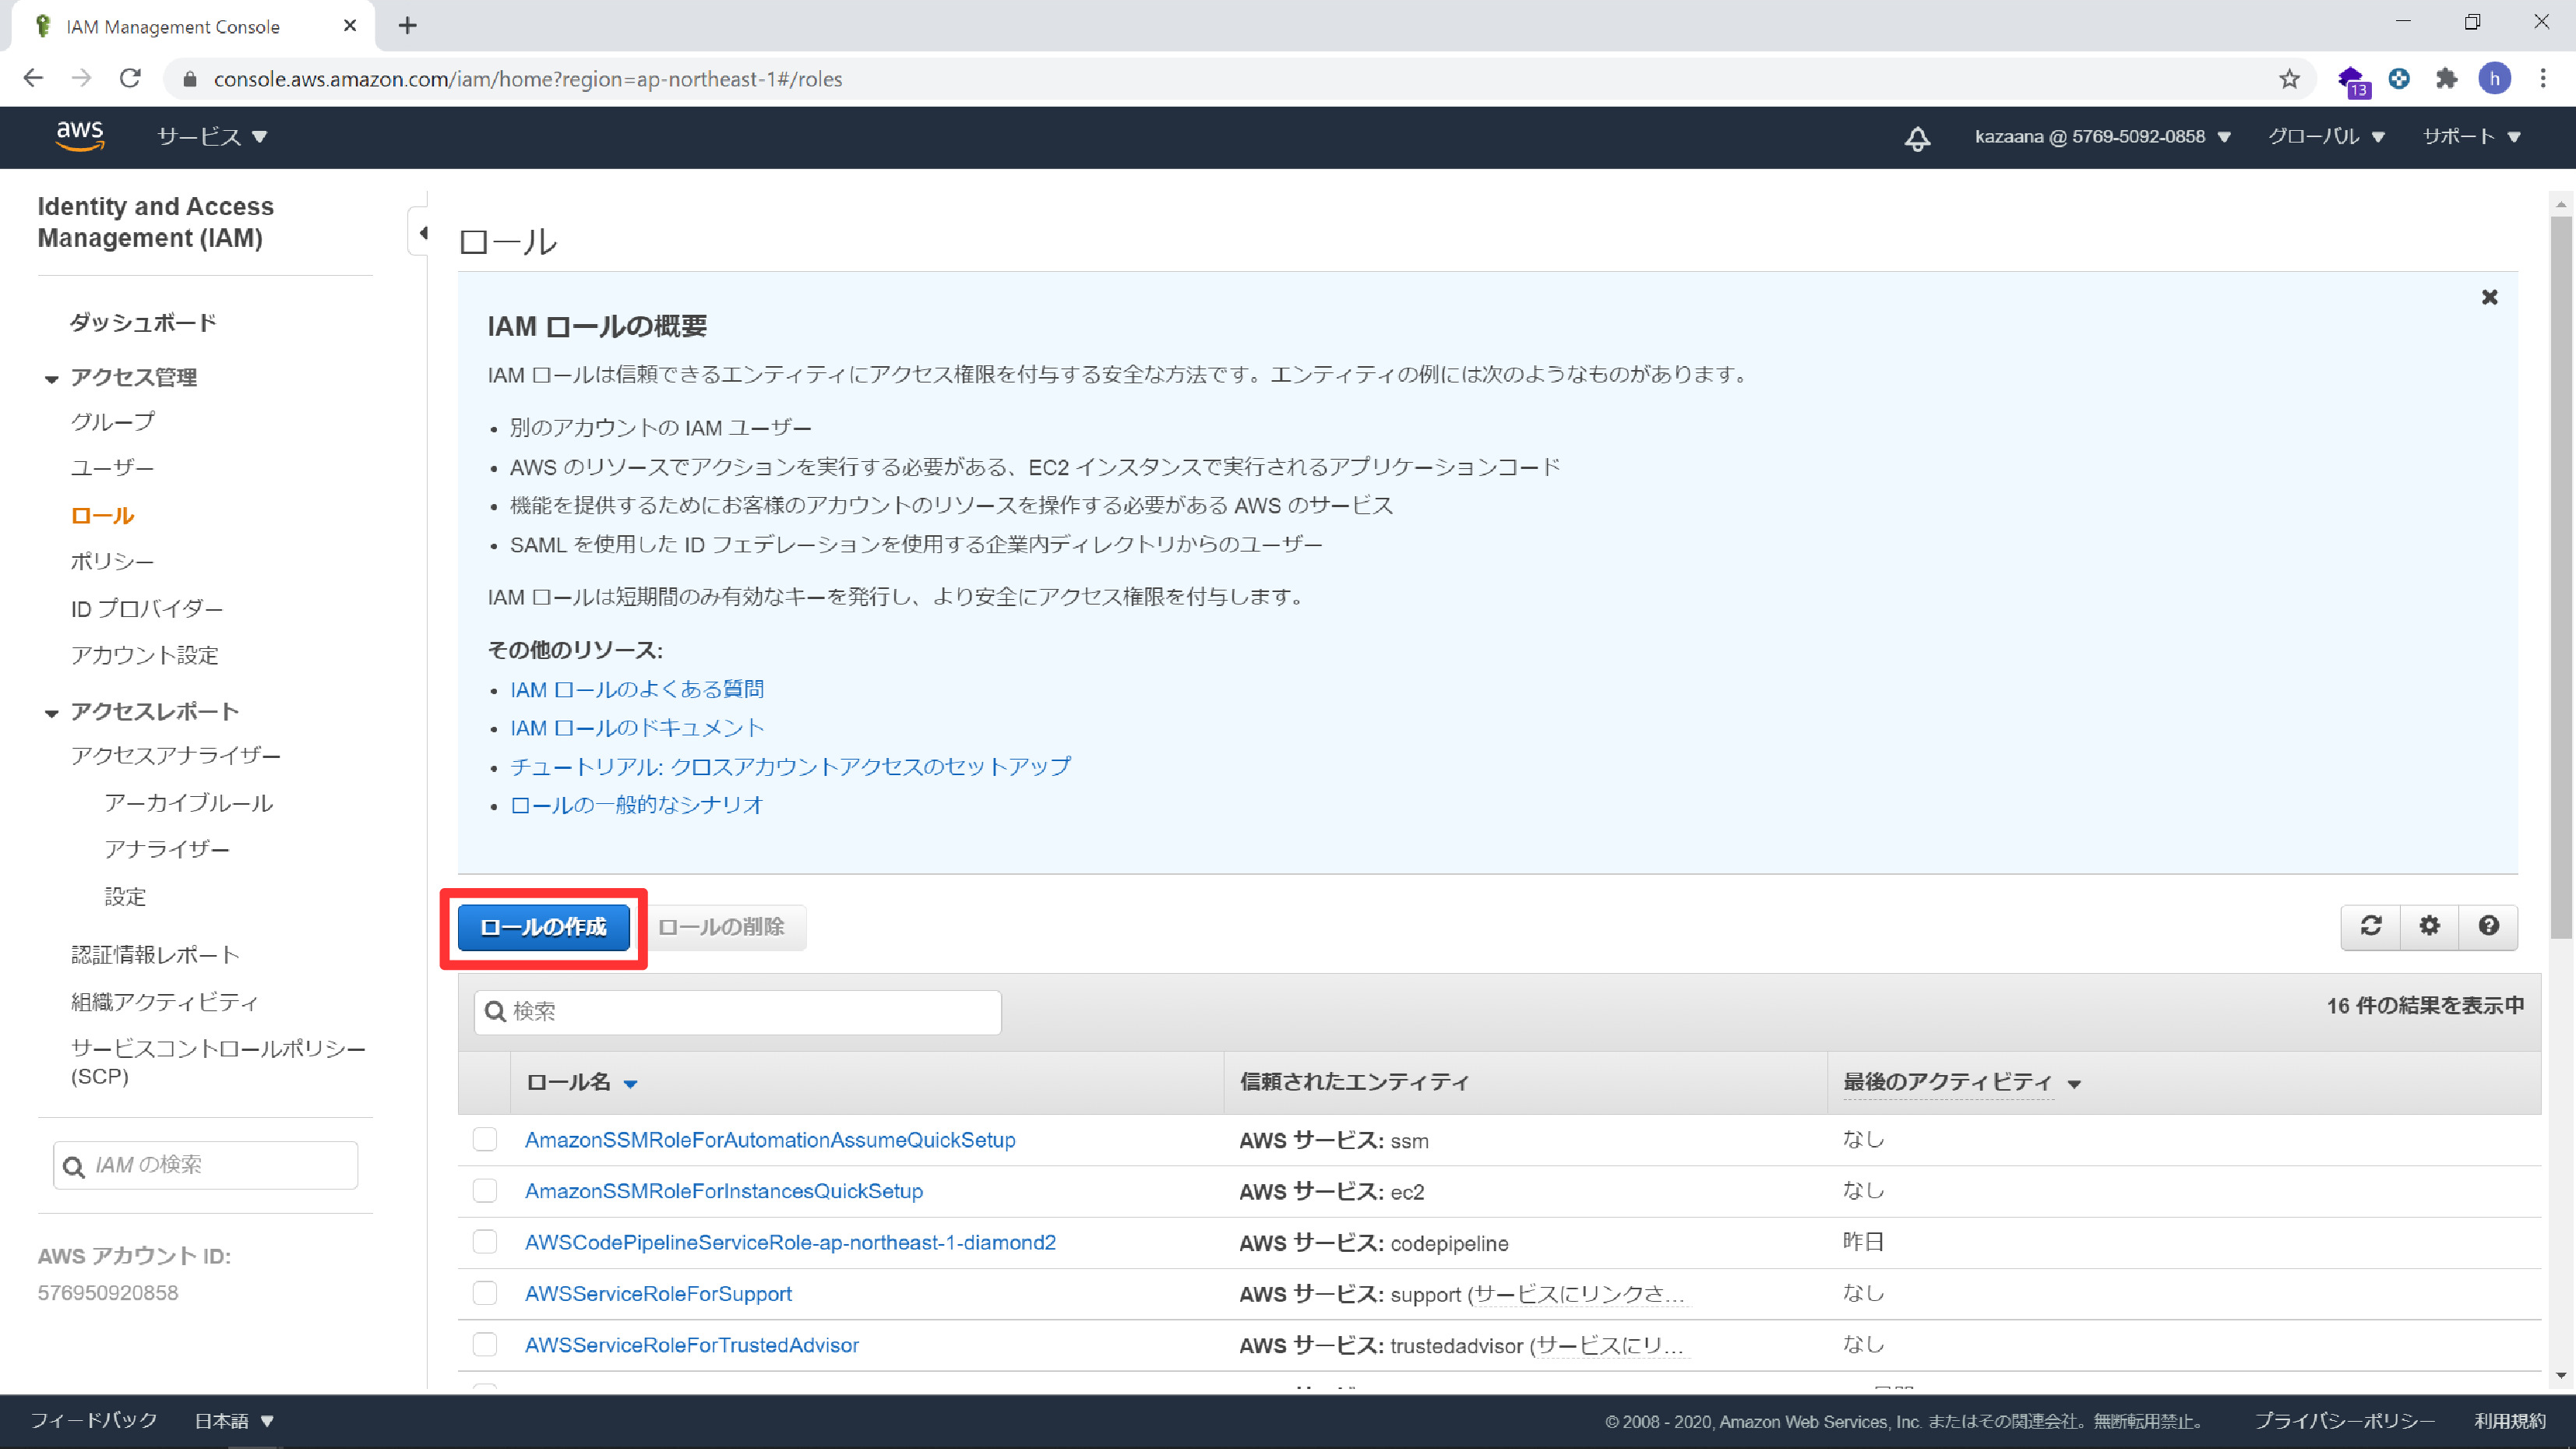Screen dimensions: 2576x1449
Task: Click the browser address bar URL
Action: tap(528, 79)
